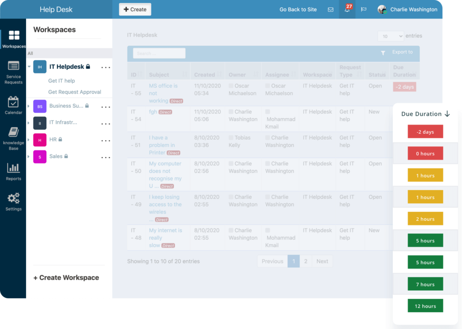Click the mail envelope icon

click(331, 9)
